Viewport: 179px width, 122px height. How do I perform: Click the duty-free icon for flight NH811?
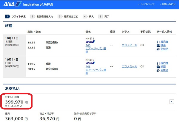coord(158,49)
